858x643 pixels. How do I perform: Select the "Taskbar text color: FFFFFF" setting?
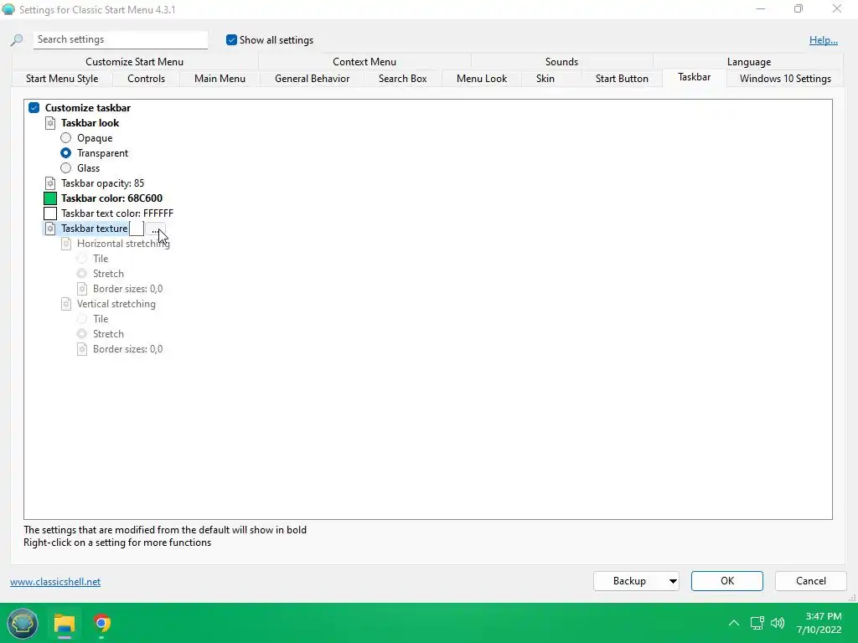(x=117, y=213)
